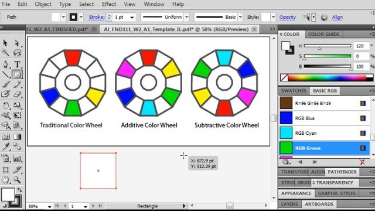Select the Selection tool black arrow
The height and width of the screenshot is (211, 375).
(5, 43)
